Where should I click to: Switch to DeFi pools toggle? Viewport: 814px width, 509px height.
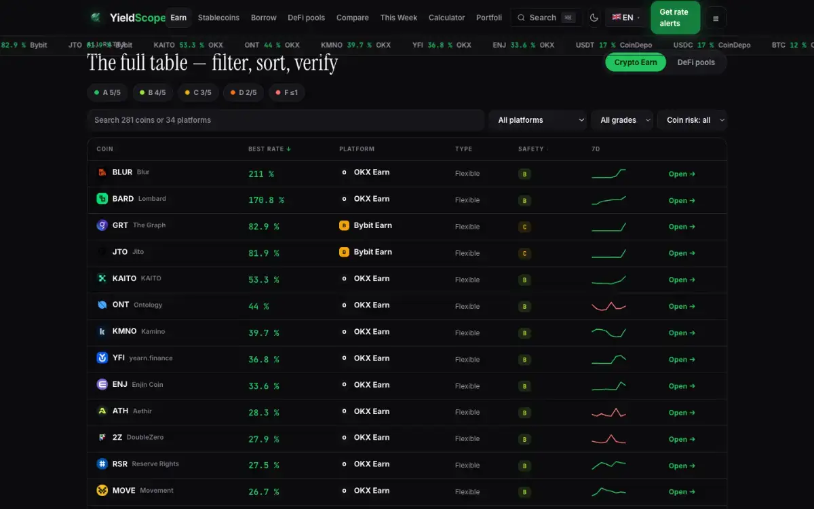point(696,62)
